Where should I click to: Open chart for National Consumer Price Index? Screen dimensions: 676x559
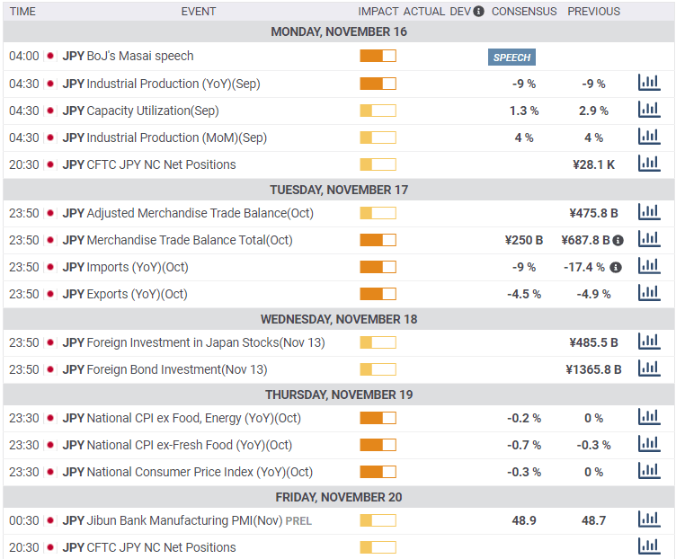point(648,471)
